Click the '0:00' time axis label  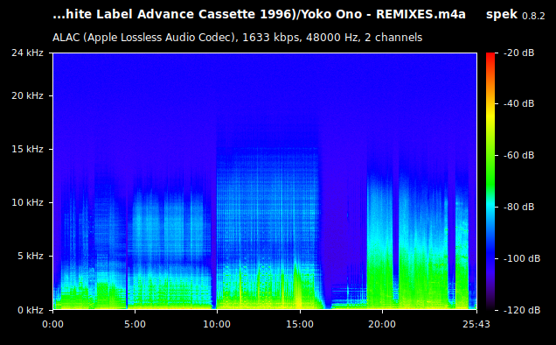(x=52, y=324)
